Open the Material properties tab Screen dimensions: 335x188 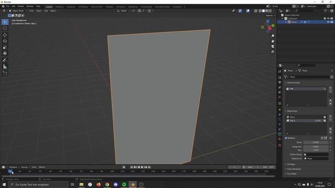[x=280, y=139]
